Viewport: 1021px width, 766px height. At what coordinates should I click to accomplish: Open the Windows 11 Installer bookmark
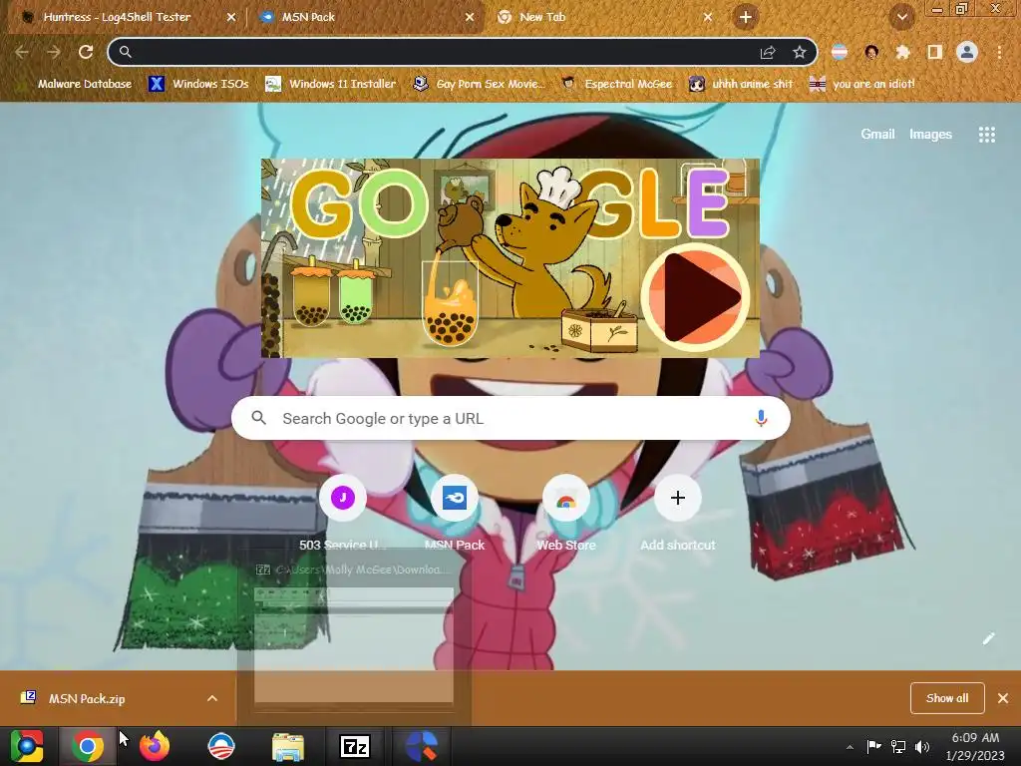(331, 84)
